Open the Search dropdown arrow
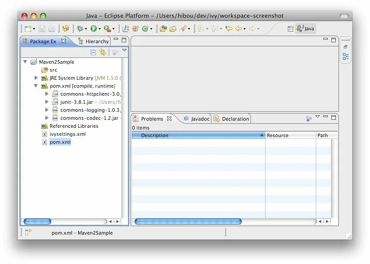Viewport: 370px width, 264px height. [x=189, y=29]
